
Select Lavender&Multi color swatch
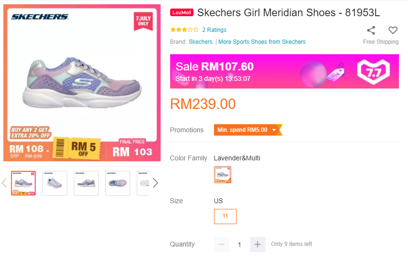pos(223,175)
